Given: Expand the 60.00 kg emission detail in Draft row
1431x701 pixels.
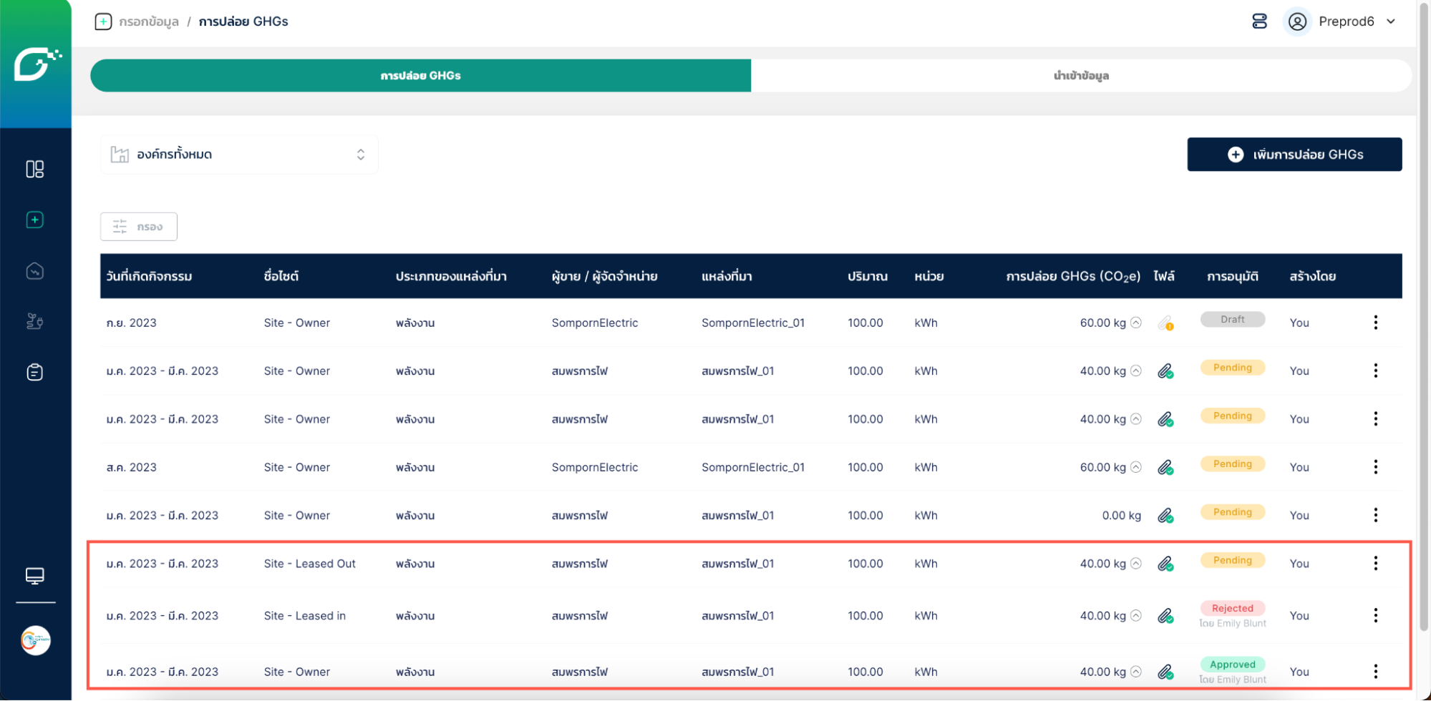Looking at the screenshot, I should [1136, 323].
